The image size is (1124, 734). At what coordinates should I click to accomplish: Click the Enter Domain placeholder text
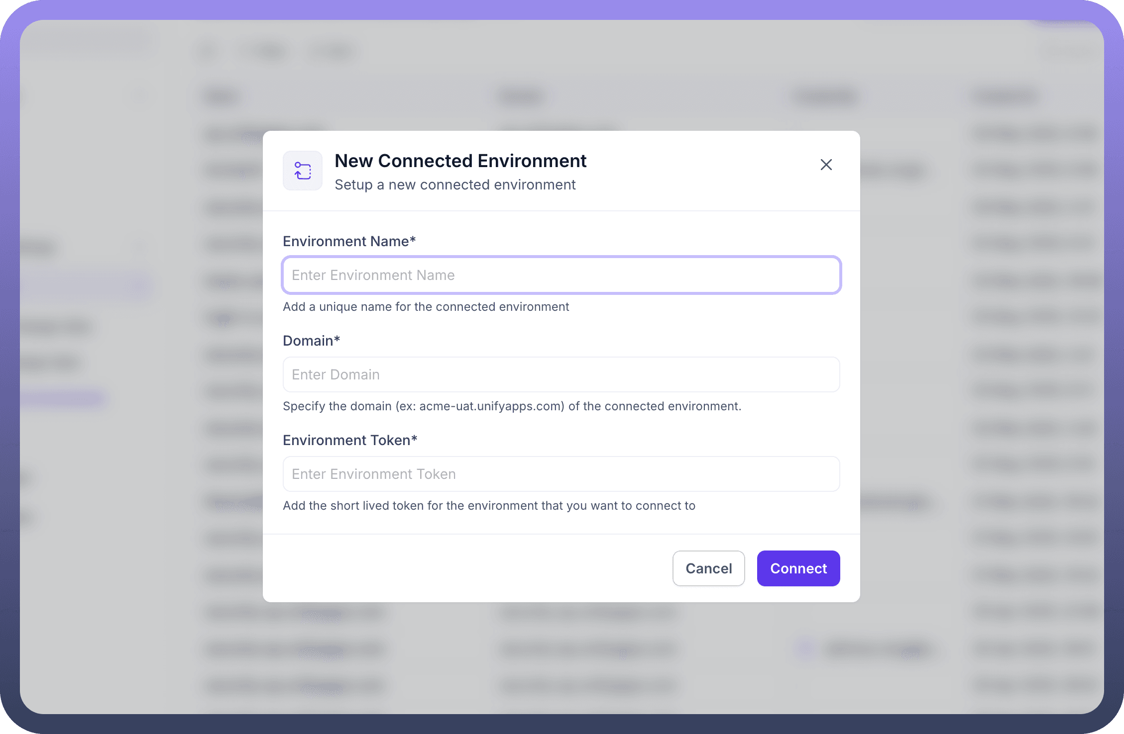click(336, 374)
